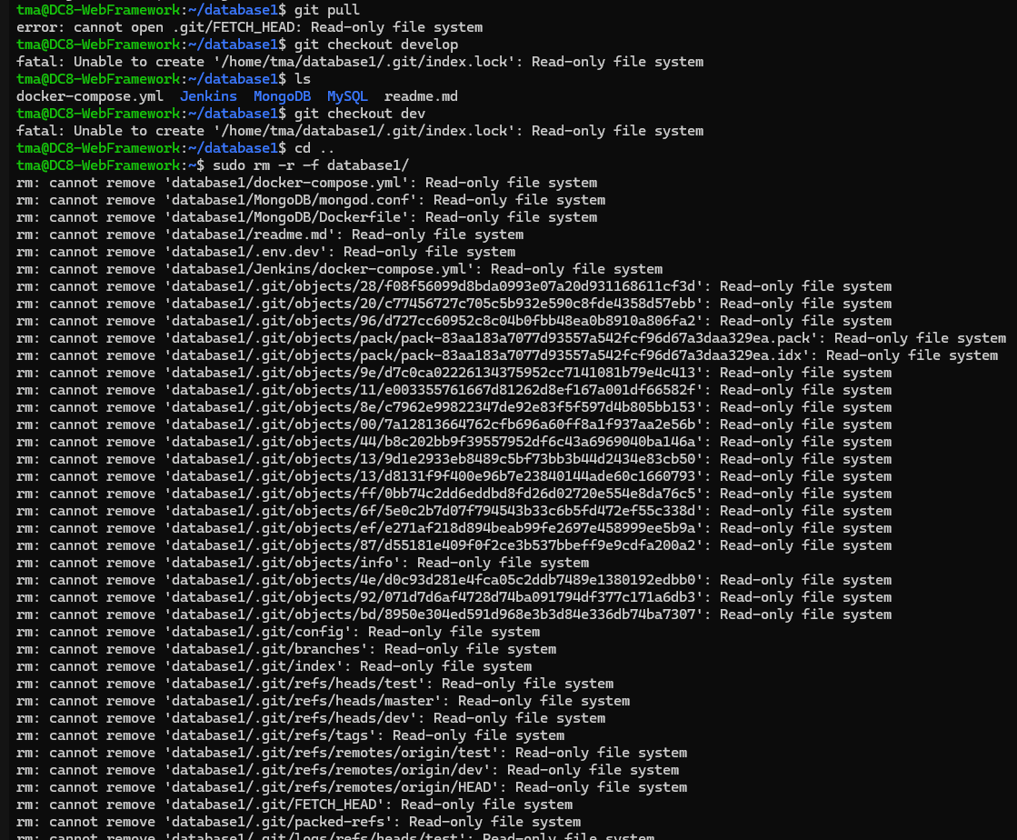Screen dimensions: 1017x840
Task: Click the 'git pull' command text
Action: coord(327,10)
